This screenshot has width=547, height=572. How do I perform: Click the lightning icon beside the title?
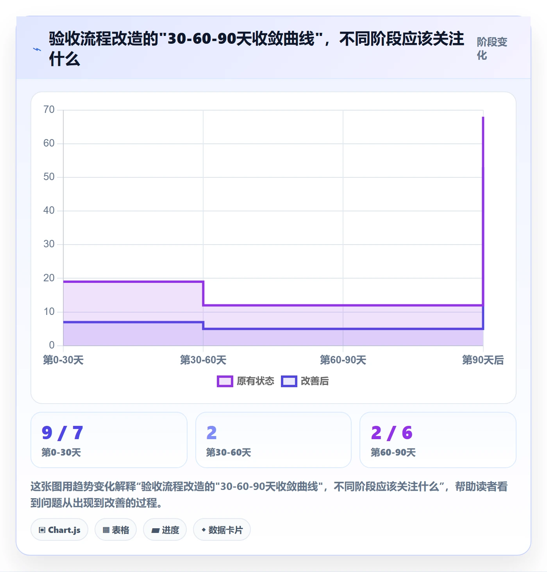37,49
